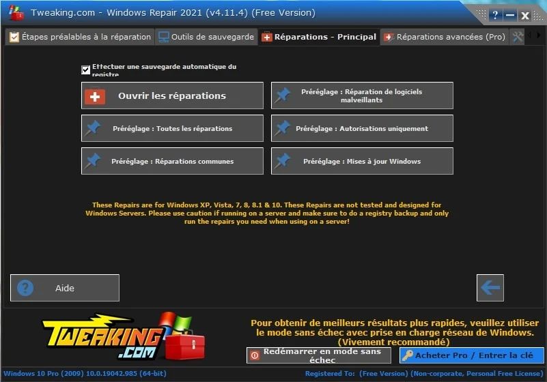The height and width of the screenshot is (382, 547).
Task: Open the partially hidden tools tab icon
Action: click(518, 37)
